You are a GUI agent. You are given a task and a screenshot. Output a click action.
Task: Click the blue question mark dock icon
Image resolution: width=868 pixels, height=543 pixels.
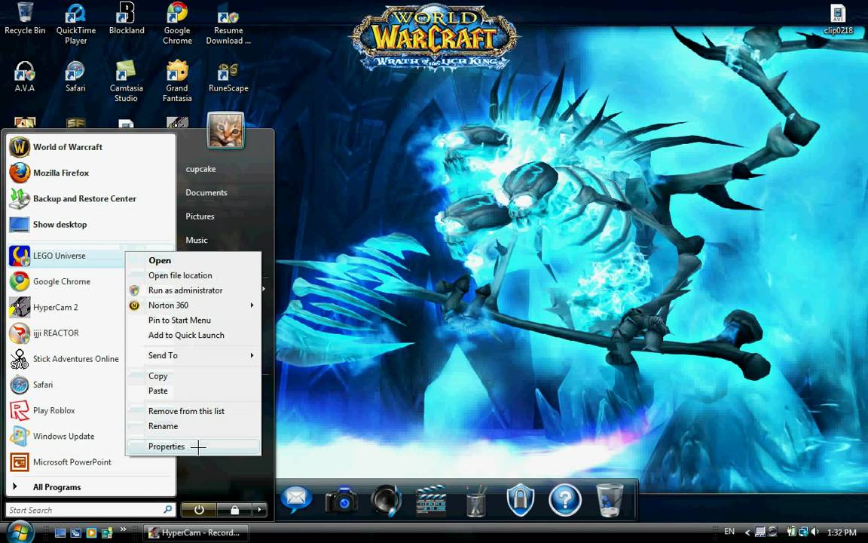tap(564, 500)
